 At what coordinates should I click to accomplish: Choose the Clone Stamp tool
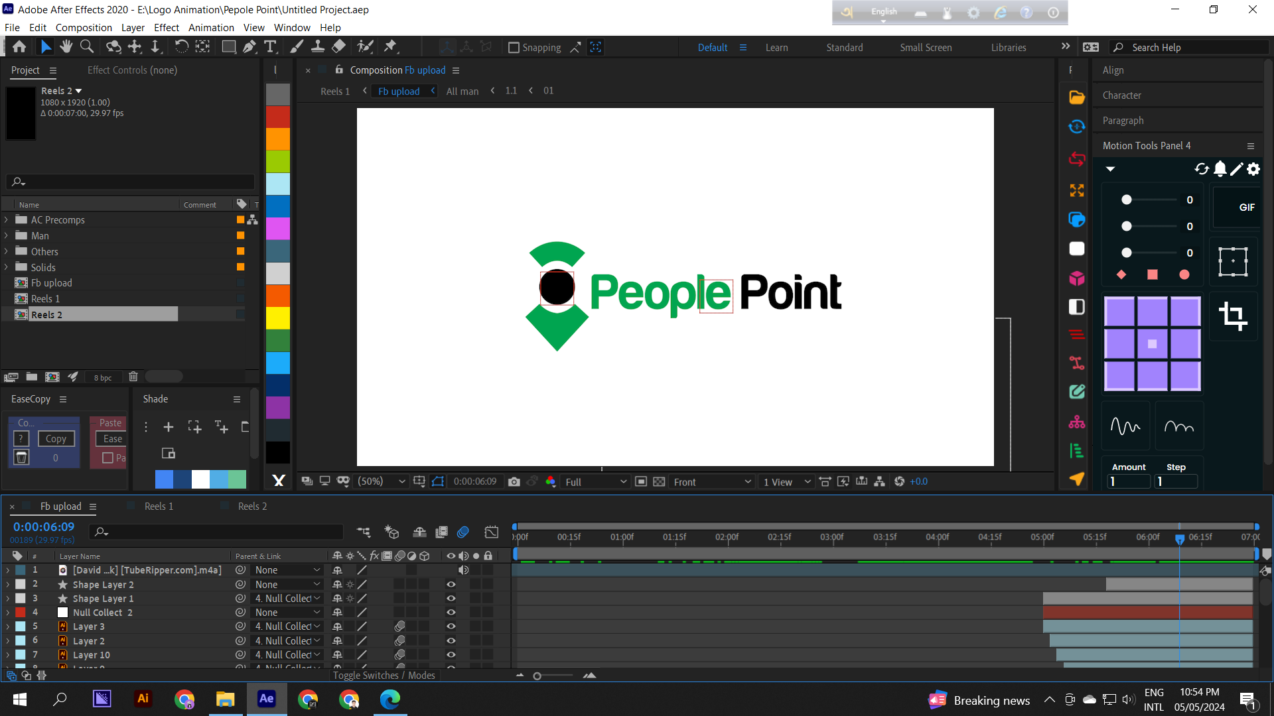318,46
